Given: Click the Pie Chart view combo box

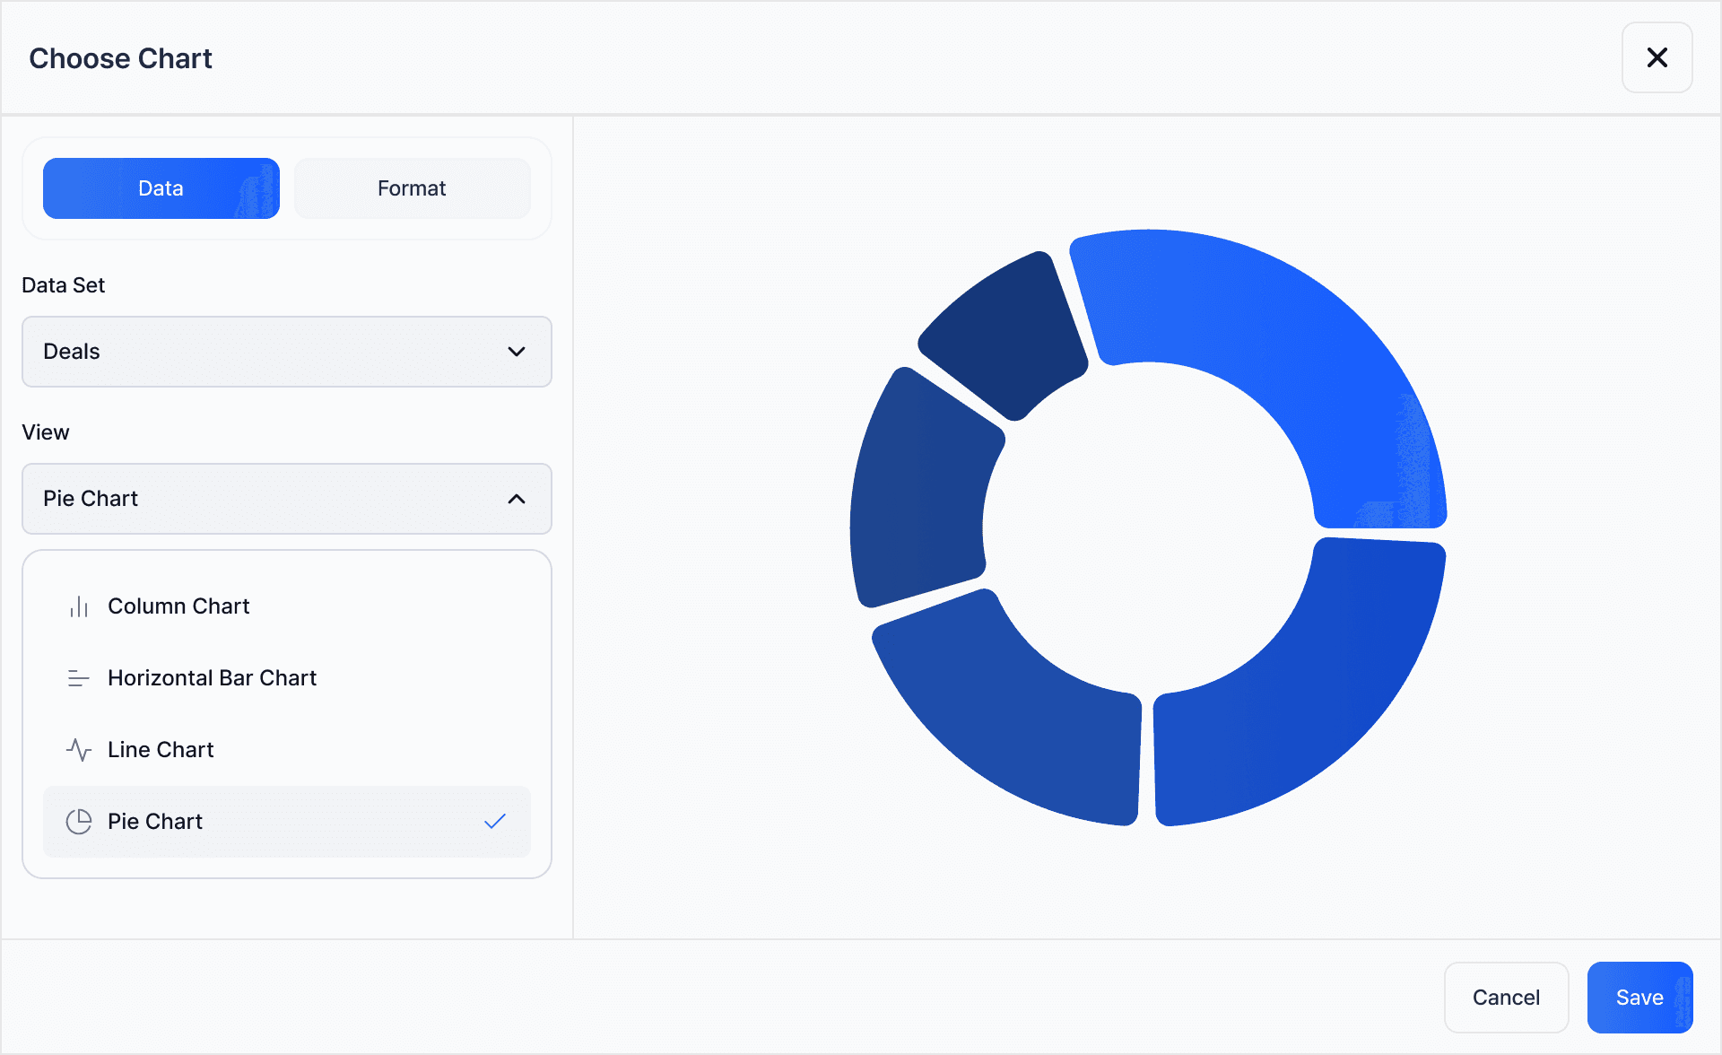Looking at the screenshot, I should 269,499.
